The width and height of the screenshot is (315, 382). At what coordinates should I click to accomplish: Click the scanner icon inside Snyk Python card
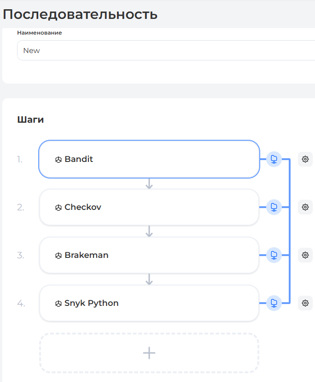[58, 304]
